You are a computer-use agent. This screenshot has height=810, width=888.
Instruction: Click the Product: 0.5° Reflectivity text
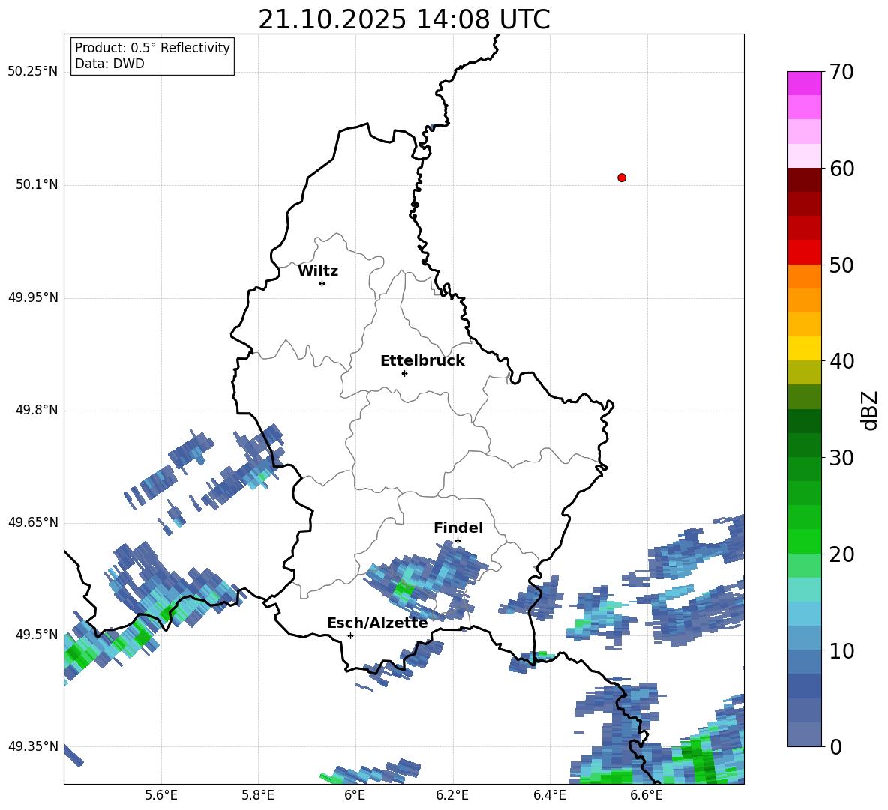[x=152, y=48]
